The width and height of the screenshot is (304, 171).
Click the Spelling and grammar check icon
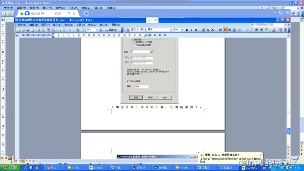click(49, 30)
